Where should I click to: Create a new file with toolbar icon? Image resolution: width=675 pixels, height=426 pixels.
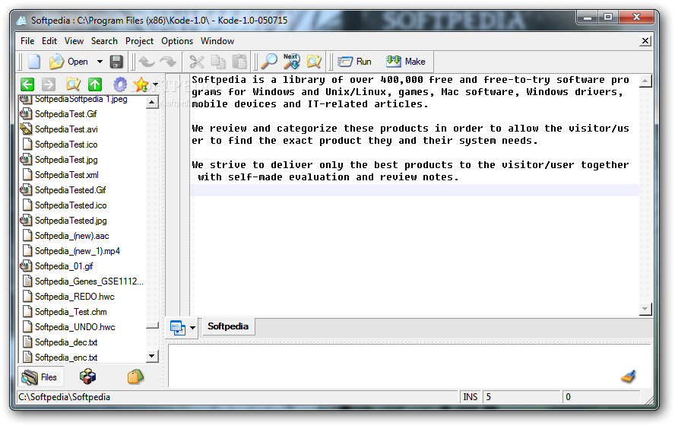coord(34,62)
